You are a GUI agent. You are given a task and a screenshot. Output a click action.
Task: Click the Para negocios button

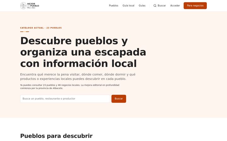(x=195, y=6)
